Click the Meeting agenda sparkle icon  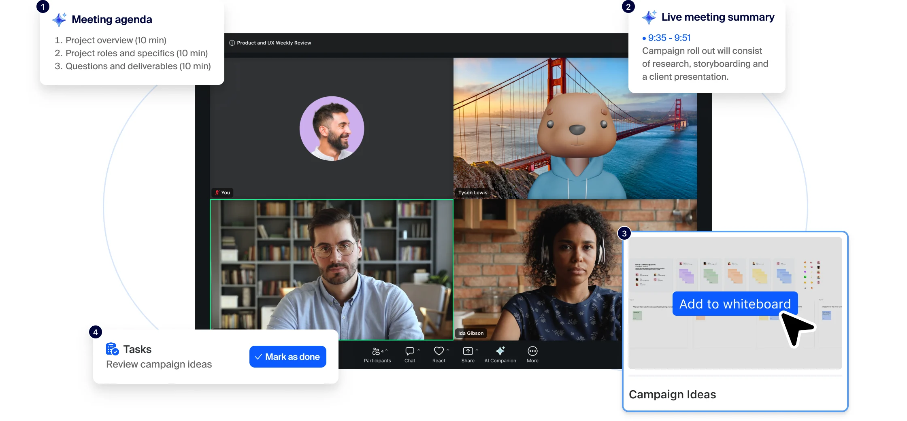[x=59, y=19]
